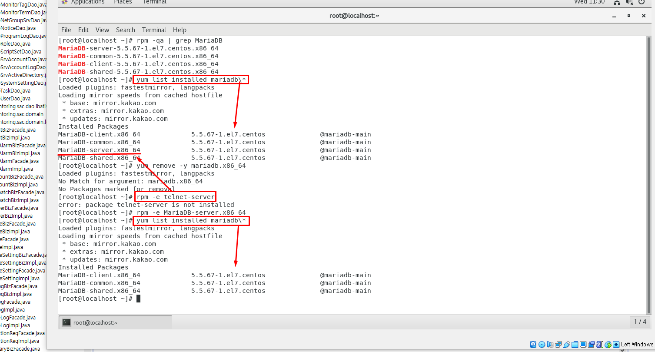Click the muted volume icon in top panel
Image resolution: width=655 pixels, height=352 pixels.
(629, 2)
